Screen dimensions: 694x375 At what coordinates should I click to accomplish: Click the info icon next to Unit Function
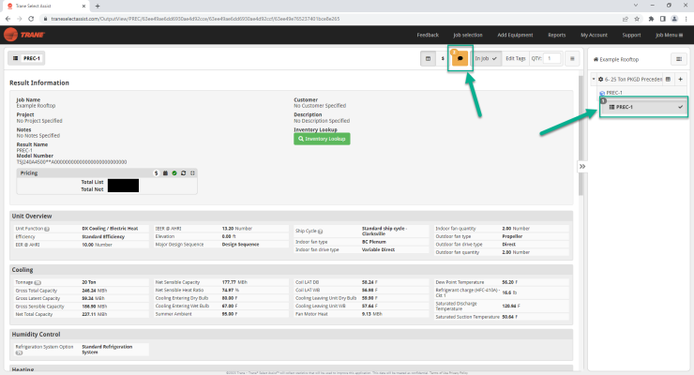pos(47,229)
